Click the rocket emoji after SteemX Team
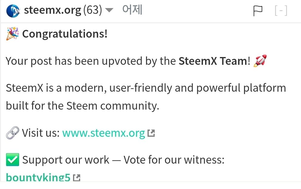The width and height of the screenshot is (301, 189). (x=259, y=61)
